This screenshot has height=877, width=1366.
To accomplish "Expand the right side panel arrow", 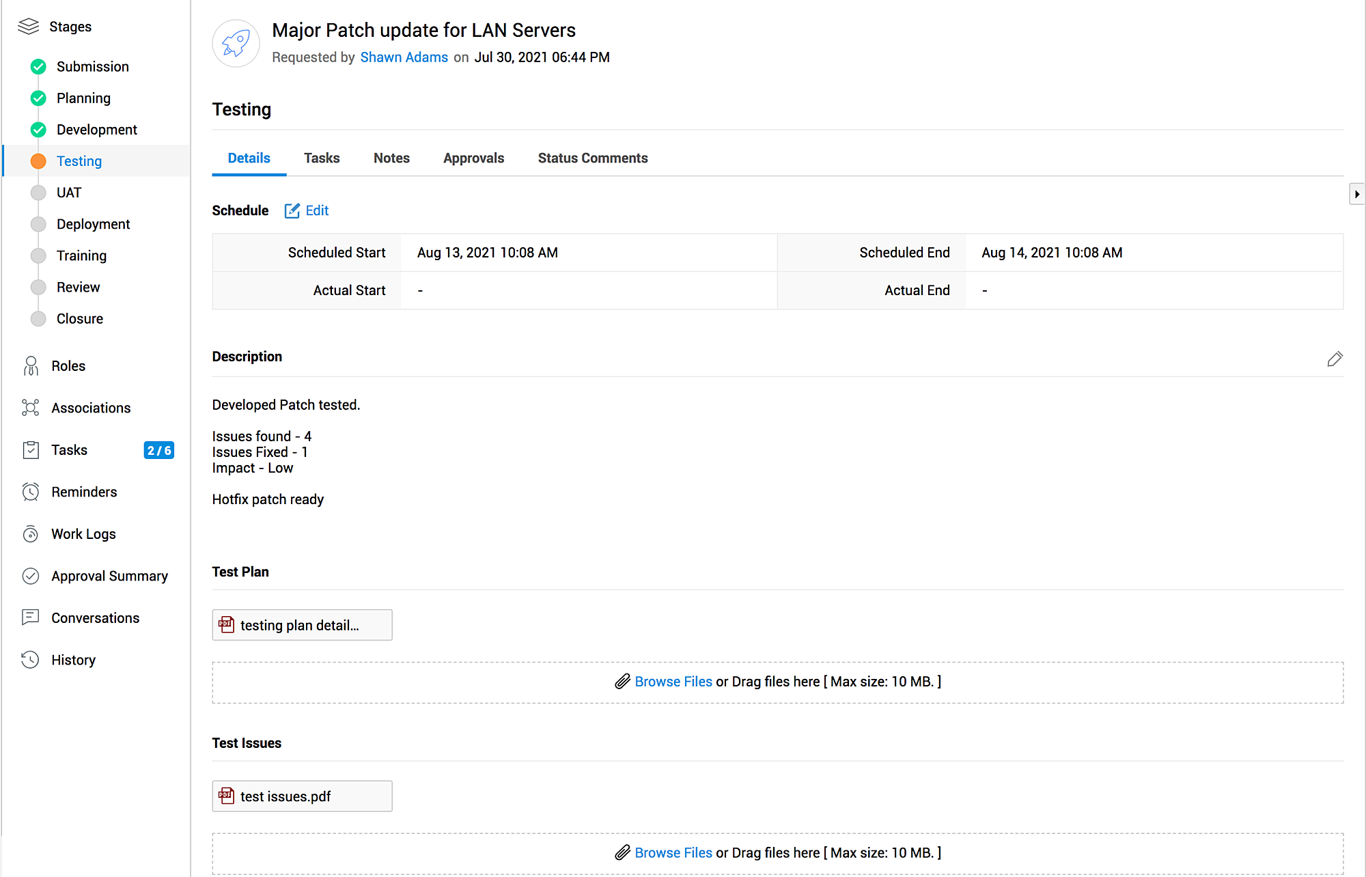I will point(1357,194).
